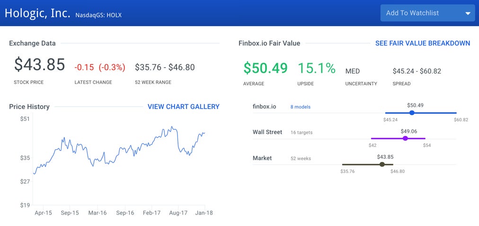Click the MED uncertainty indicator
The image size is (479, 226).
pos(353,71)
